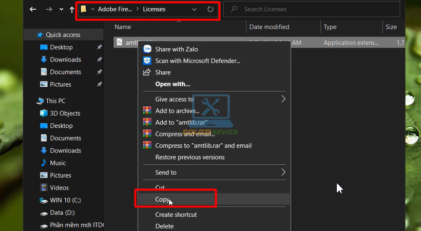Sort files by Date modified column

point(269,27)
